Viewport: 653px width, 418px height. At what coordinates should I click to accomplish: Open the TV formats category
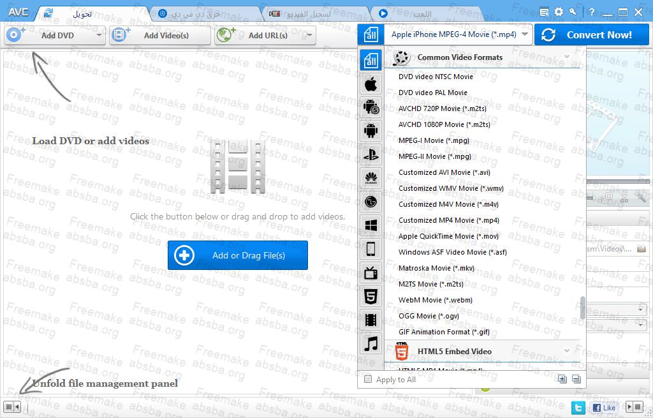371,273
